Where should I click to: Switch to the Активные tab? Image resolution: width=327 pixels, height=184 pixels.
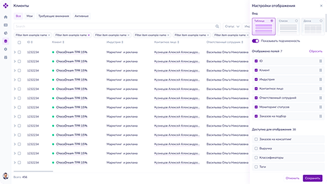tap(81, 16)
